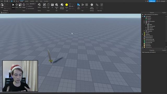Collapse the Workspace tree node

pos(142,16)
